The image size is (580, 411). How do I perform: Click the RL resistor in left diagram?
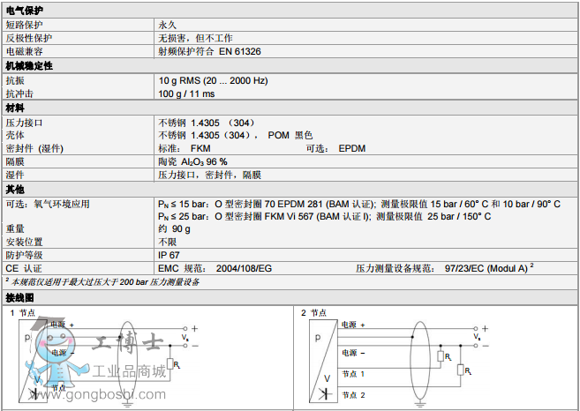(169, 363)
